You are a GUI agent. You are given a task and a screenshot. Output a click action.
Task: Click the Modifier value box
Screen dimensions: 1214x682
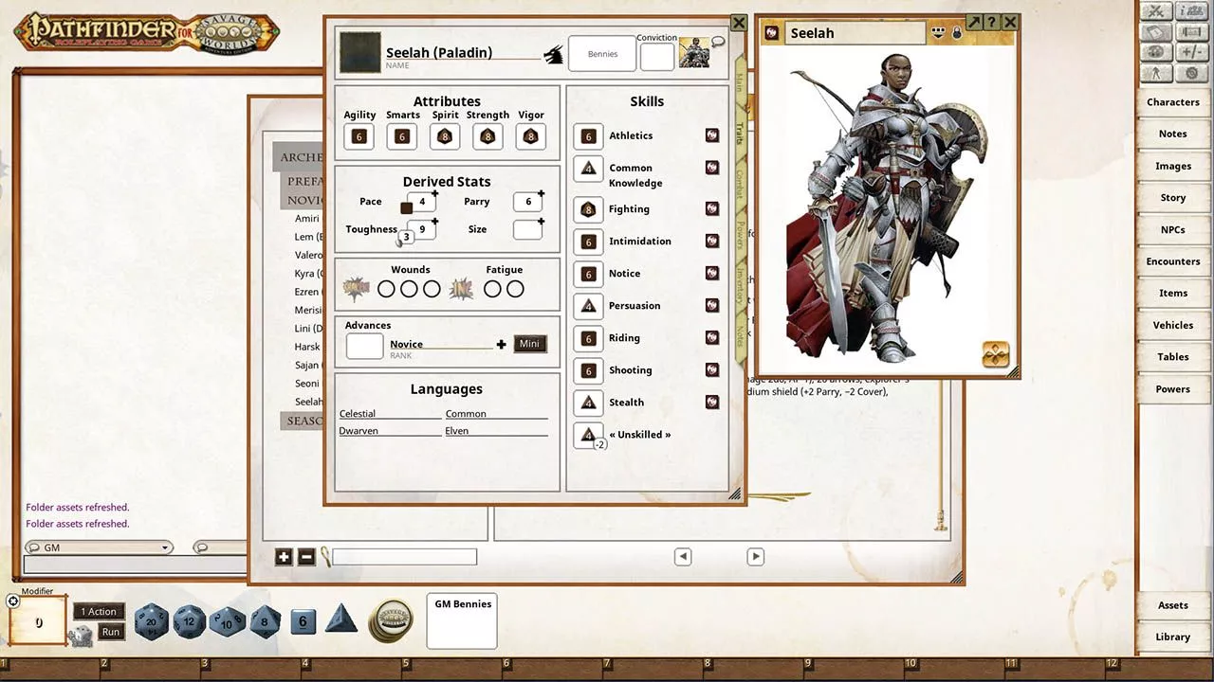38,622
